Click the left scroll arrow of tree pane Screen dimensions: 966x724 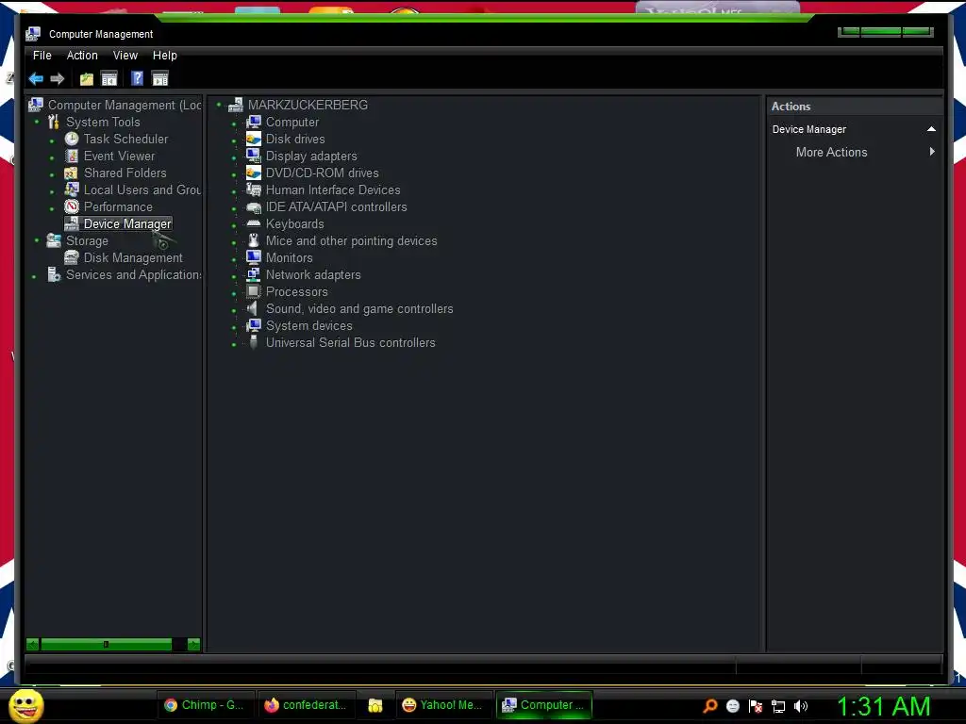33,645
